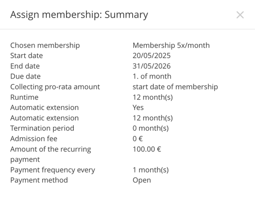This screenshot has width=255, height=202.
Task: Click the Termination period 0 month(s) value
Action: point(151,128)
